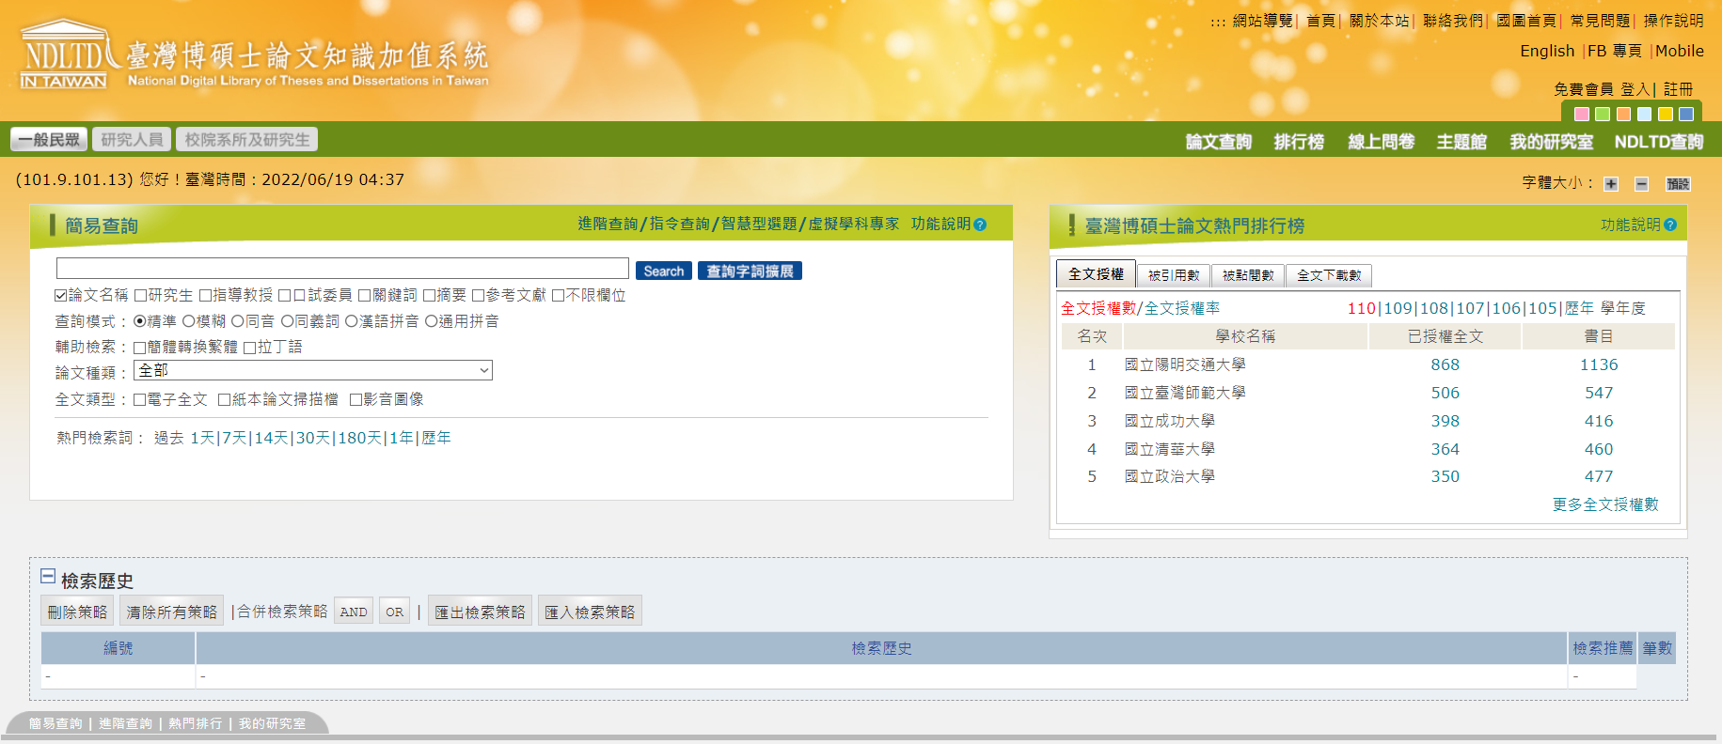The image size is (1722, 744).
Task: Enable 簡體轉換繁體 auxiliary search
Action: [x=139, y=348]
